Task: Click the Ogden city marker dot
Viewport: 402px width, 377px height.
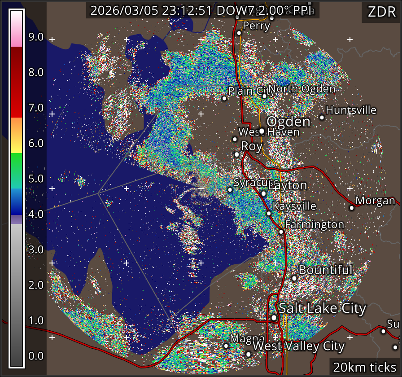Action: point(262,131)
